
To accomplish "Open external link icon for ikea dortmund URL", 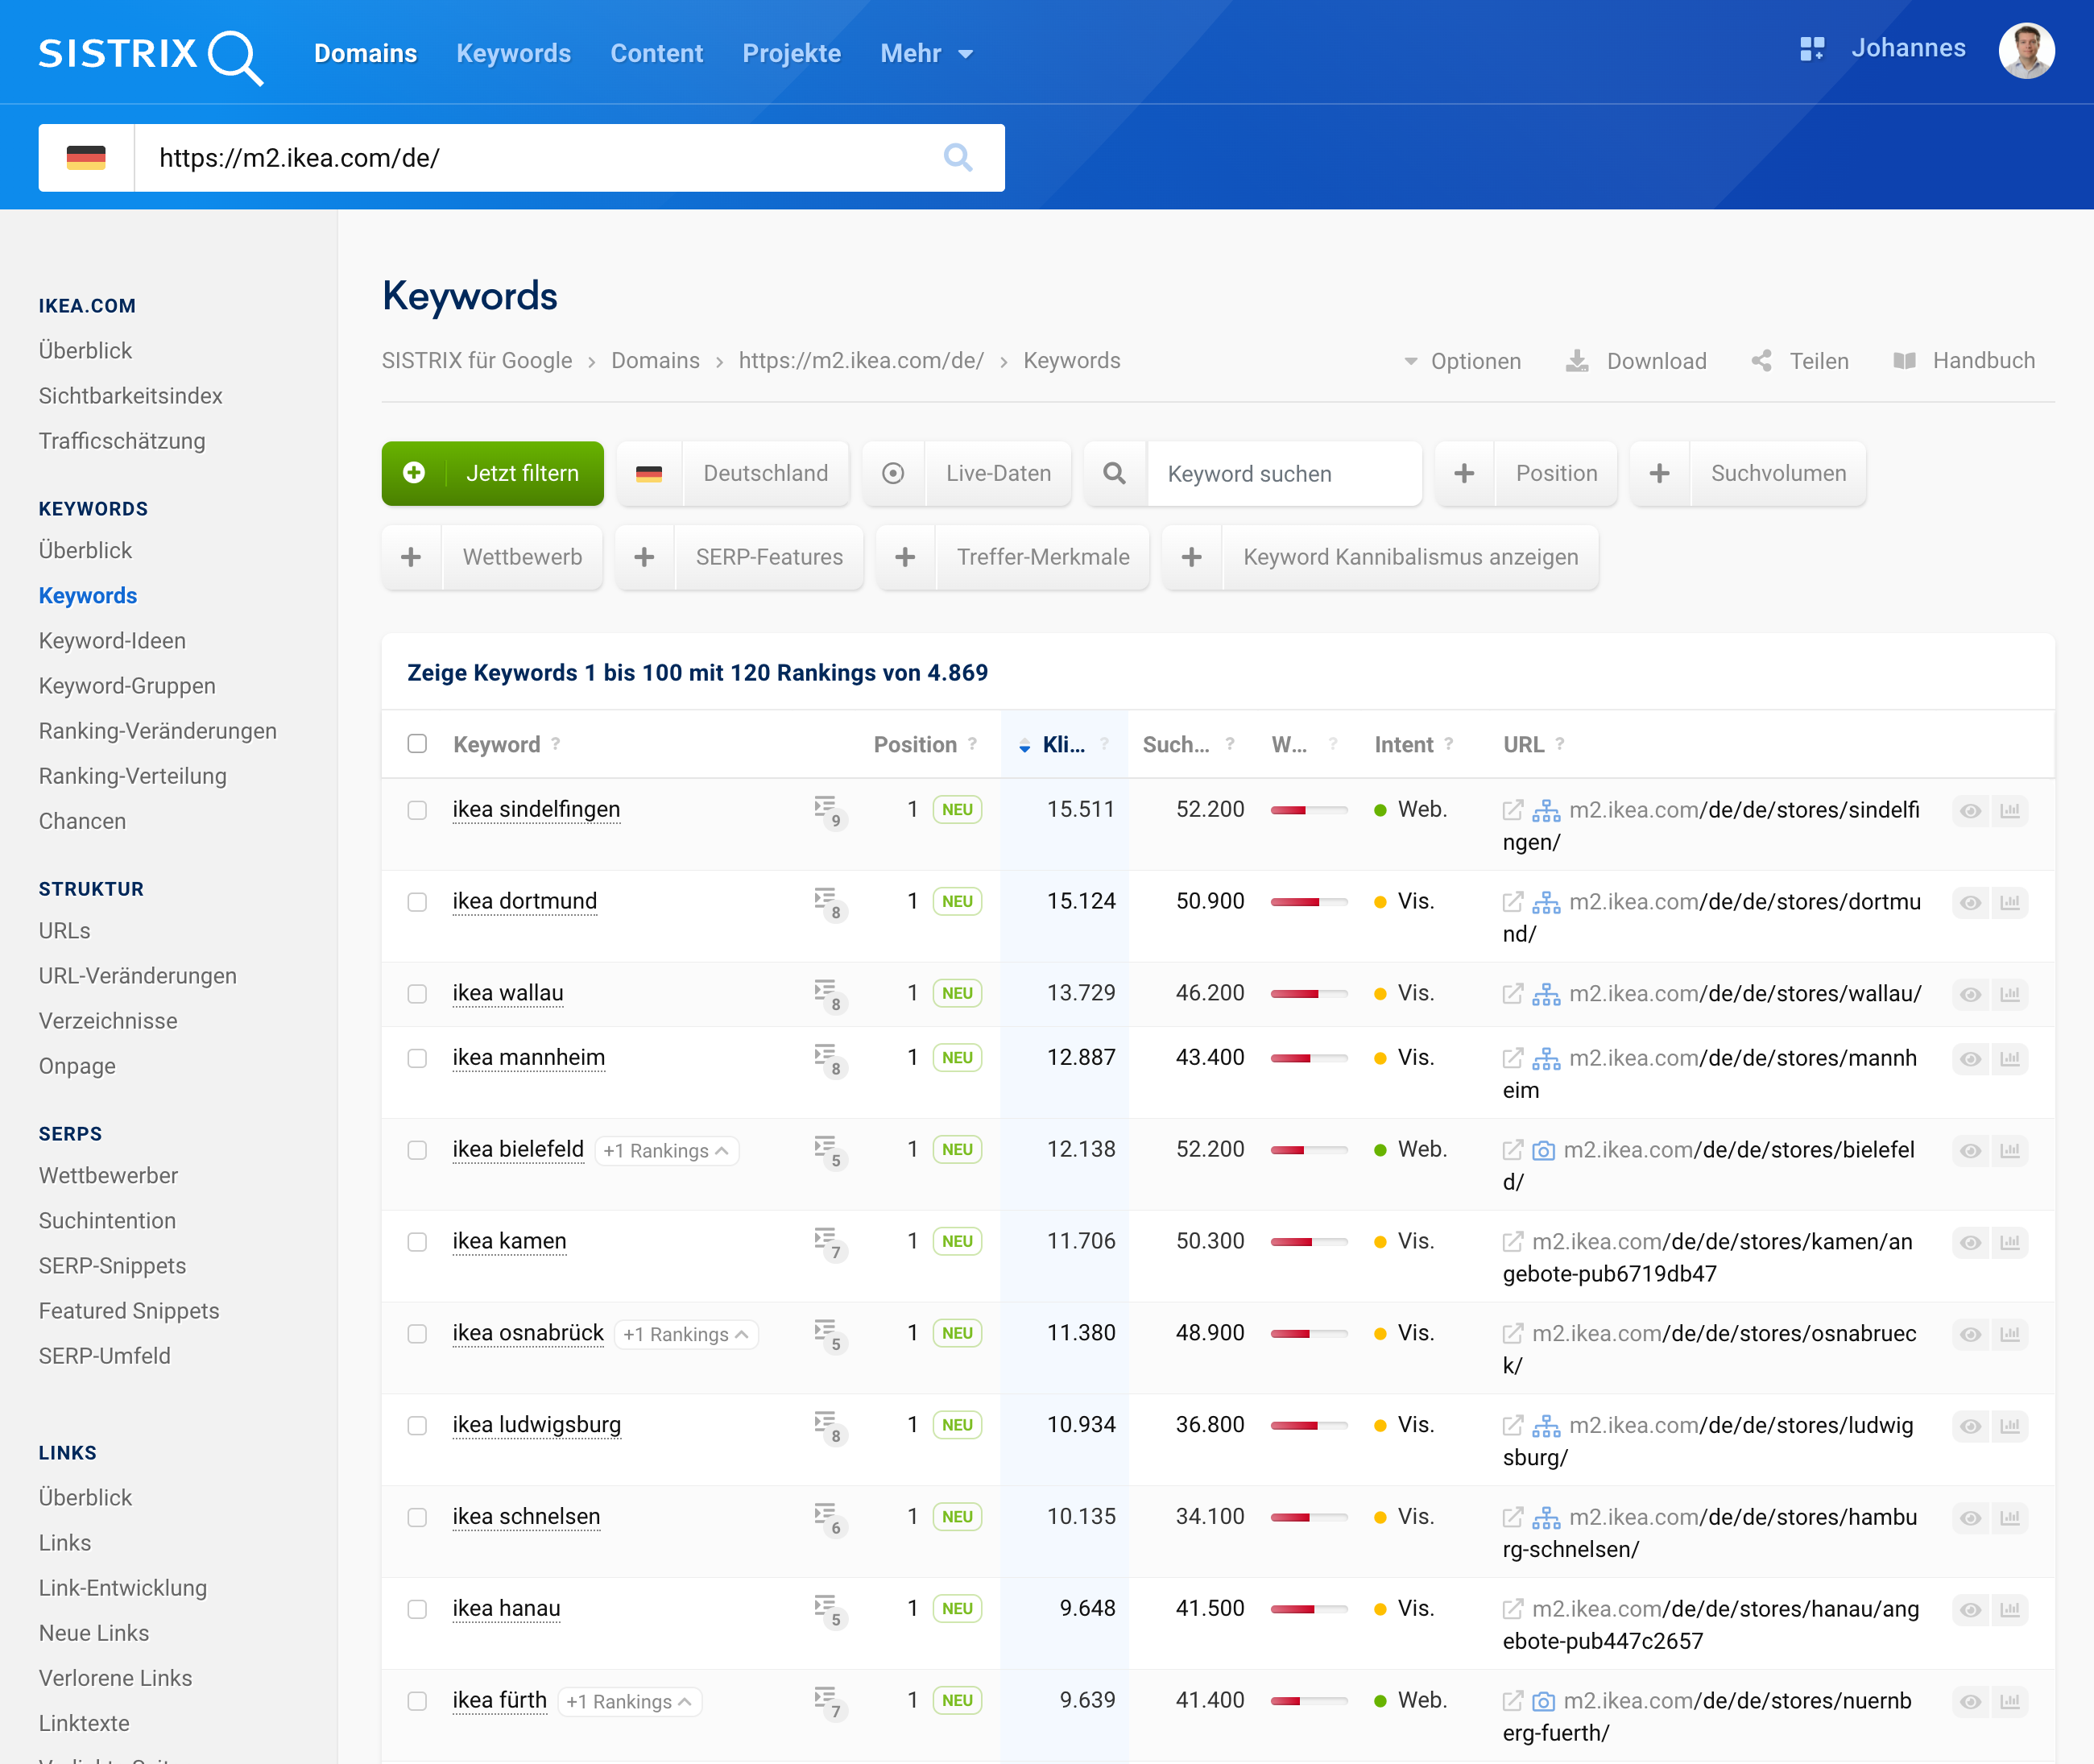I will 1512,902.
